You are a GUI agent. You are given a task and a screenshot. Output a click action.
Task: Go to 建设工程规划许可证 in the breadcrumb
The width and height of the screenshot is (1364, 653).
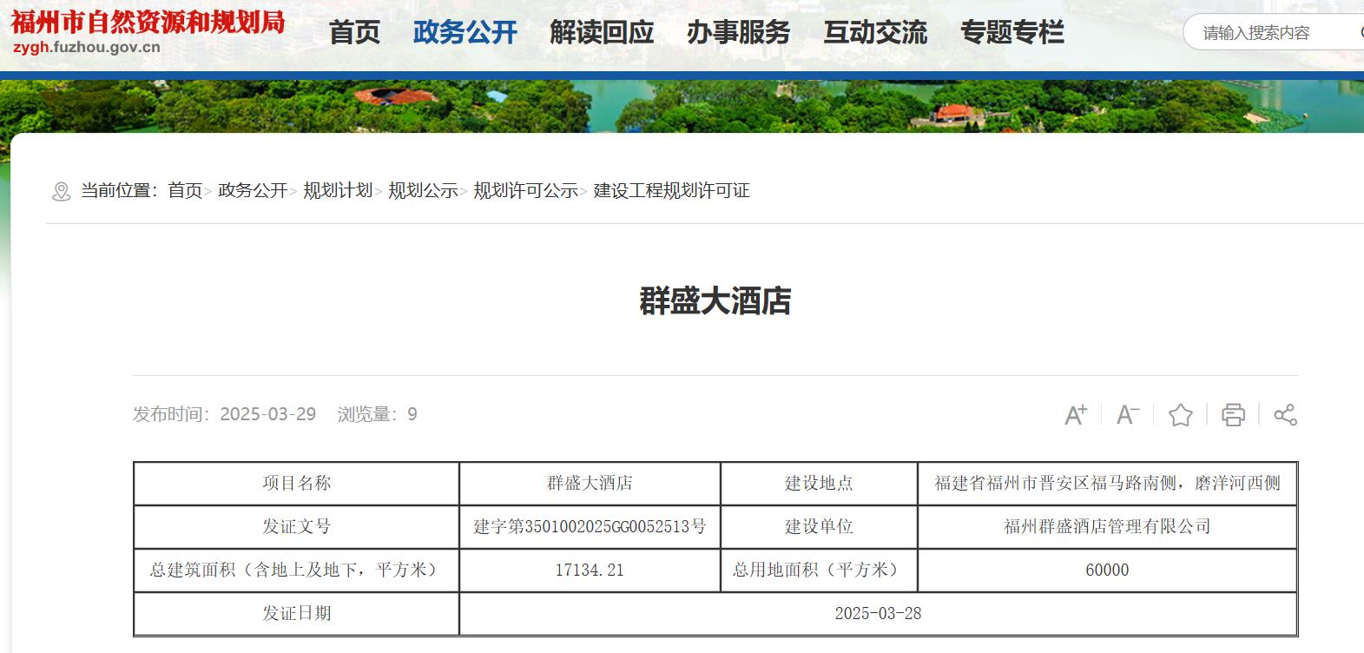point(671,191)
